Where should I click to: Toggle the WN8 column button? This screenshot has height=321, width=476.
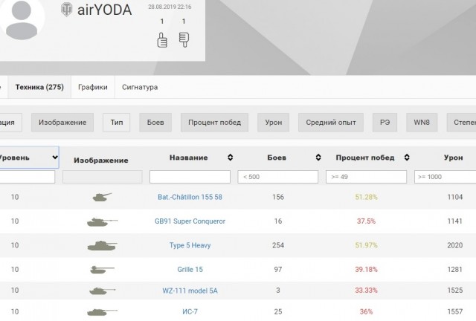pyautogui.click(x=422, y=123)
